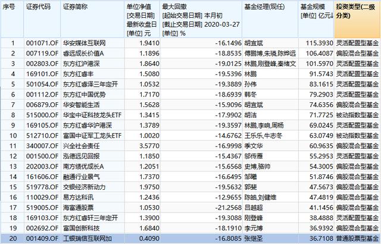Select fund code 007119.OF
The width and height of the screenshot is (381, 244).
coord(42,54)
